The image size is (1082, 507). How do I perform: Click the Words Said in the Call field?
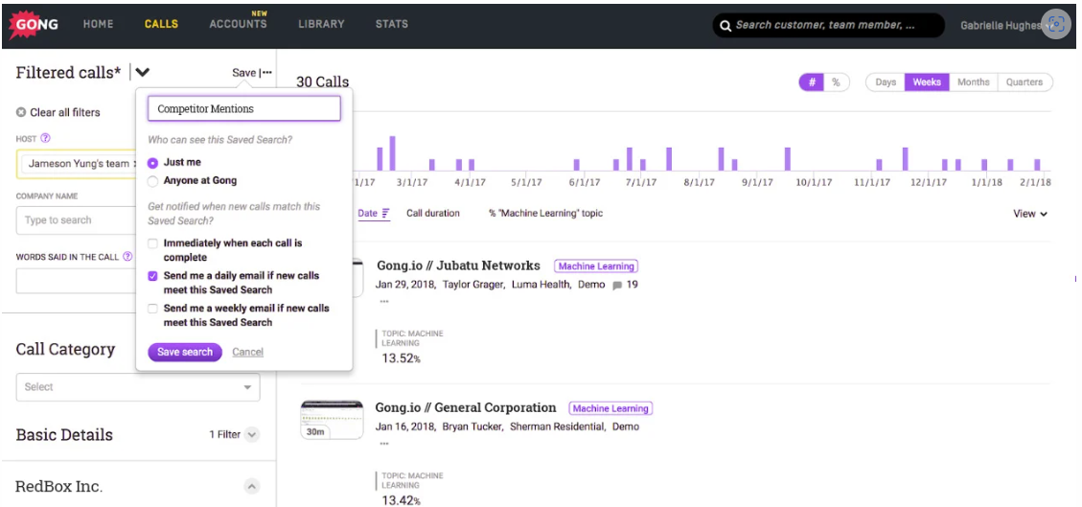click(78, 281)
